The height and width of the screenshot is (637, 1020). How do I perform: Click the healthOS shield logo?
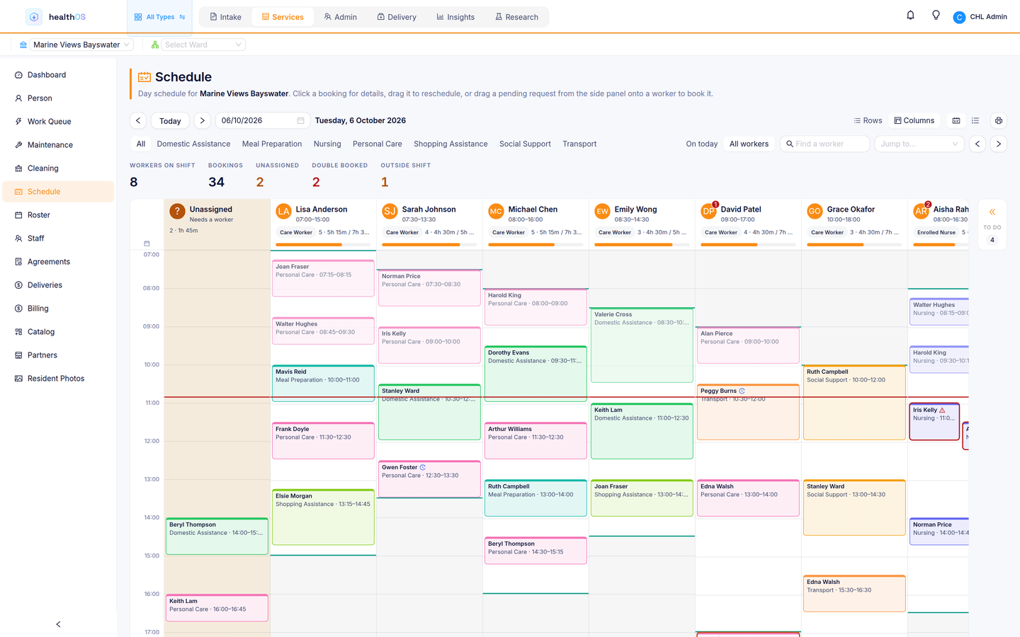tap(34, 17)
